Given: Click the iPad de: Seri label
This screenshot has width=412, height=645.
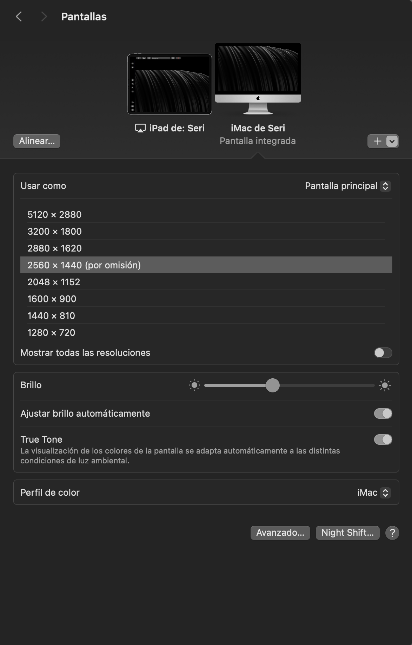Looking at the screenshot, I should 177,128.
